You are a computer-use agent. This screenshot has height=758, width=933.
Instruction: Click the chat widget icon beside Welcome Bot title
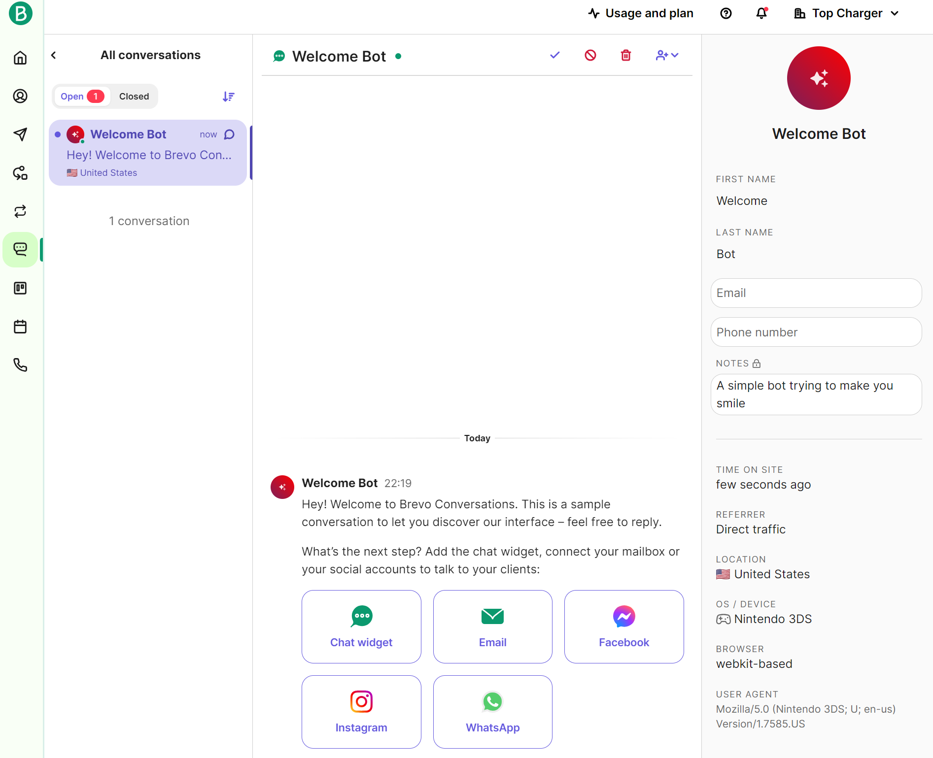pyautogui.click(x=279, y=56)
